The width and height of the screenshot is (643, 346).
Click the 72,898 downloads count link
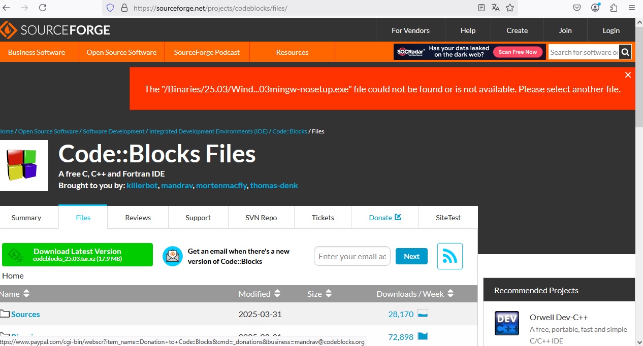401,337
